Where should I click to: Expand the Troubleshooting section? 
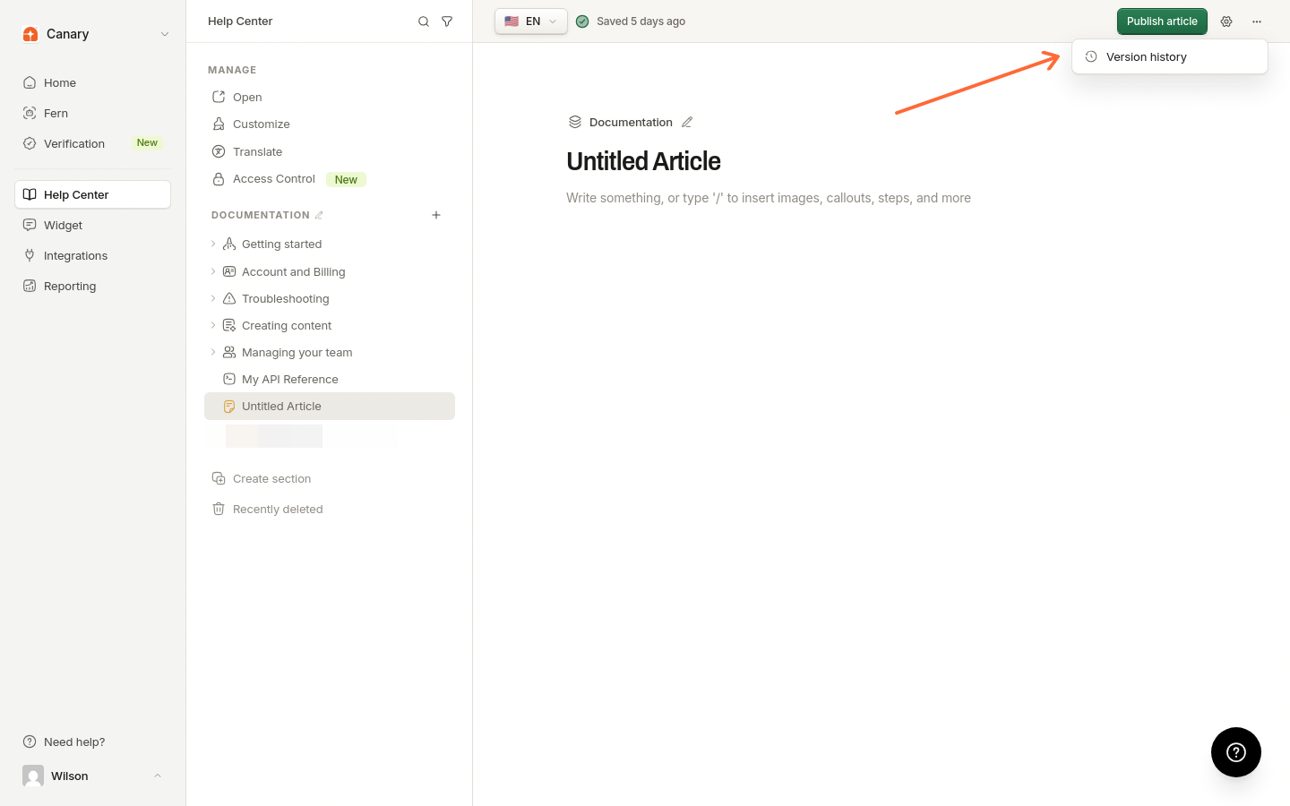213,298
